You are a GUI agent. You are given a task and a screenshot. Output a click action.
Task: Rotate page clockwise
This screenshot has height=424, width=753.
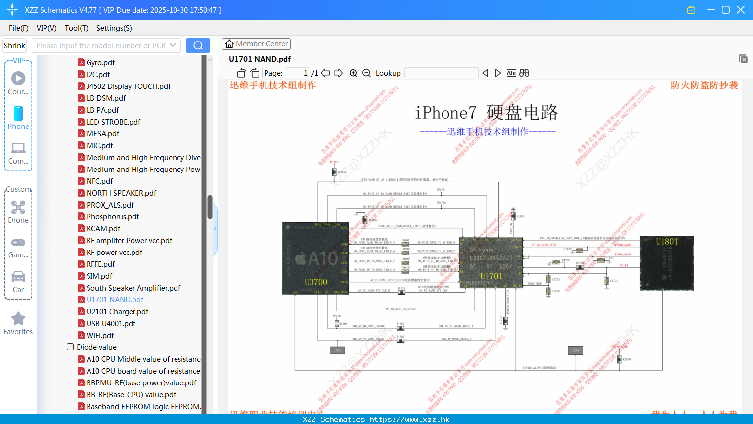[254, 73]
